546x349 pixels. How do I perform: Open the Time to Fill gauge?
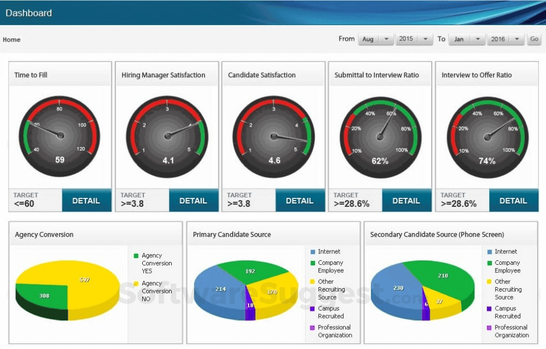[59, 136]
